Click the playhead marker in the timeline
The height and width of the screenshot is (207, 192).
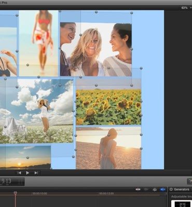(x=16, y=193)
